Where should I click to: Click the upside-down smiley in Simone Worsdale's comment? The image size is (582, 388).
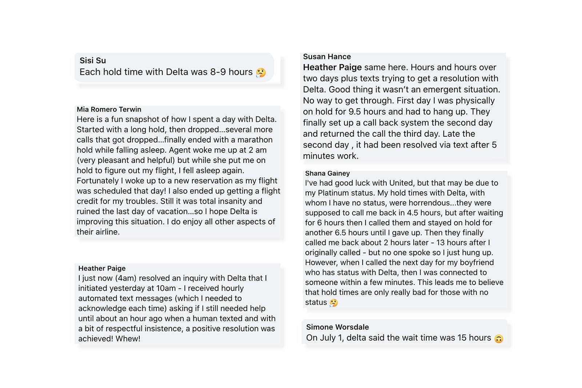click(x=499, y=339)
